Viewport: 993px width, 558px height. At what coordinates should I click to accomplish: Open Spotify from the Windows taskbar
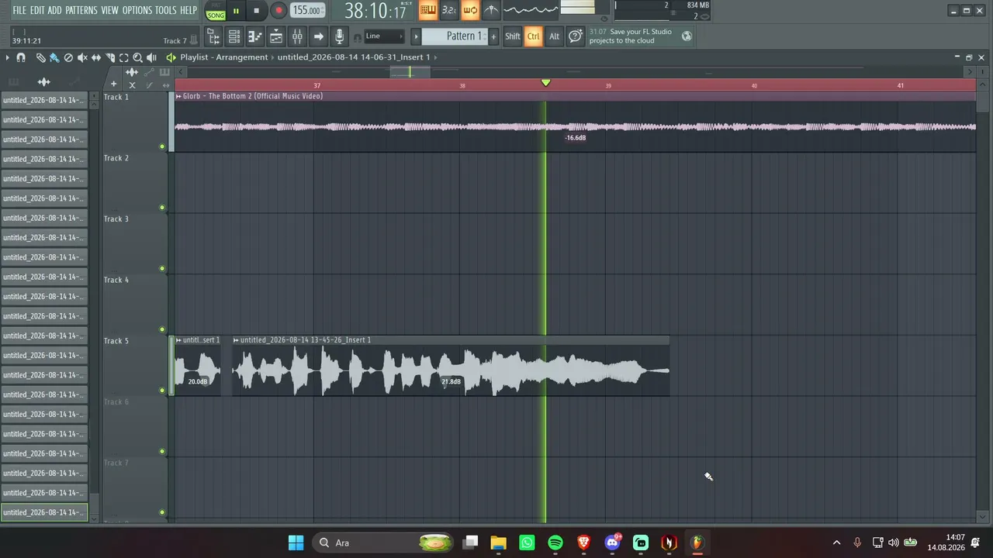click(555, 542)
